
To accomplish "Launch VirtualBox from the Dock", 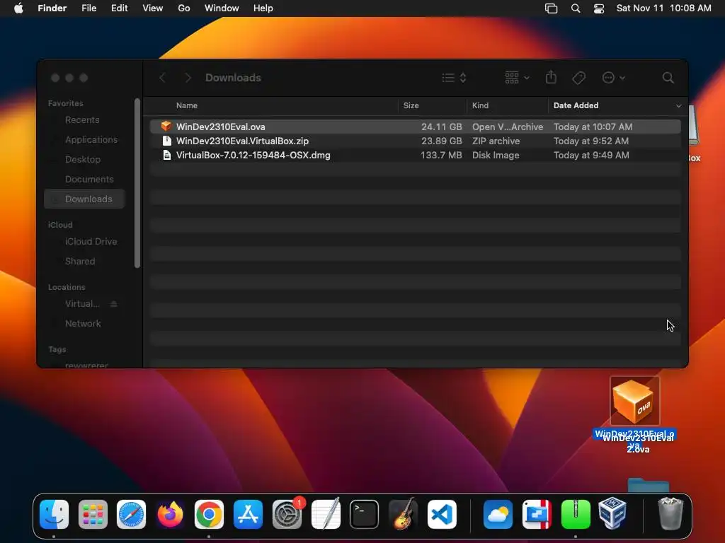I will (612, 513).
